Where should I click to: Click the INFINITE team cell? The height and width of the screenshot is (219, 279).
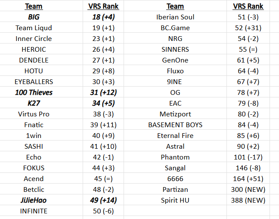pos(34,211)
